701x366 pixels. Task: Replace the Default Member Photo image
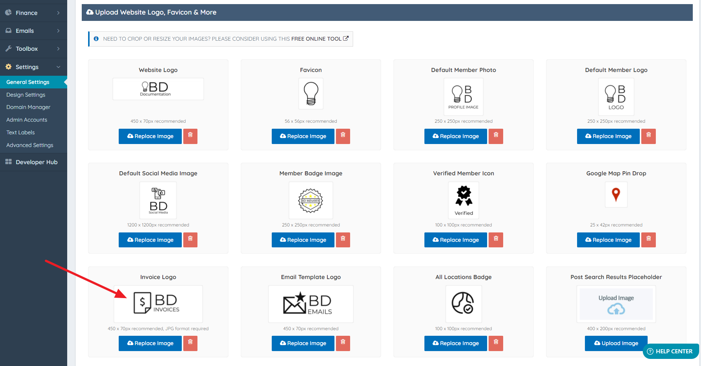click(456, 136)
